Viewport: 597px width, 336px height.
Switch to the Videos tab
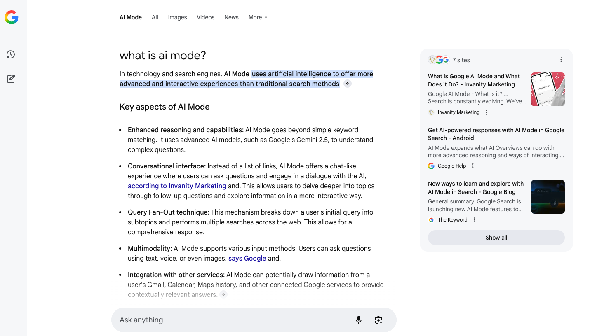tap(206, 17)
